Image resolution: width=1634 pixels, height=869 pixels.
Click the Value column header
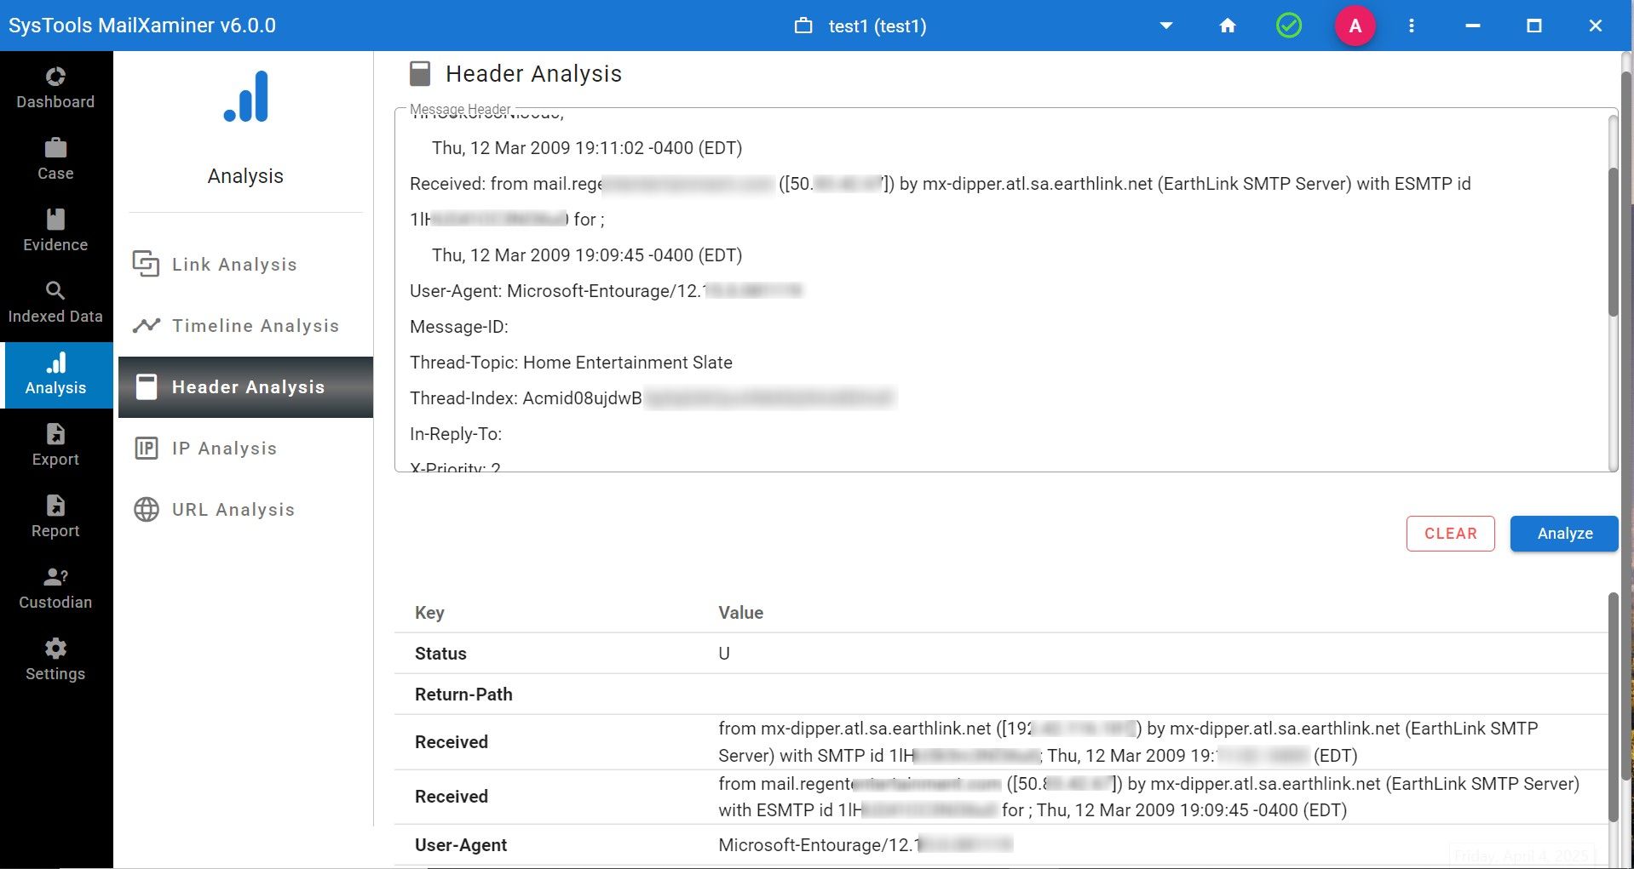click(740, 613)
